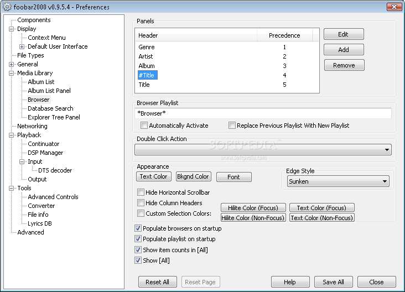Set Text Color (Non-Focus)
Image resolution: width=405 pixels, height=292 pixels.
(x=322, y=218)
